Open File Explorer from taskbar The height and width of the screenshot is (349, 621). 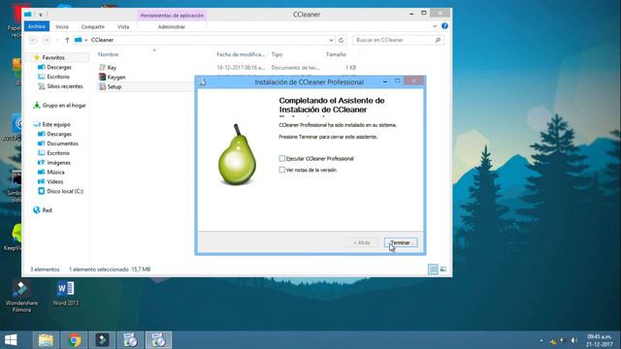(x=46, y=340)
